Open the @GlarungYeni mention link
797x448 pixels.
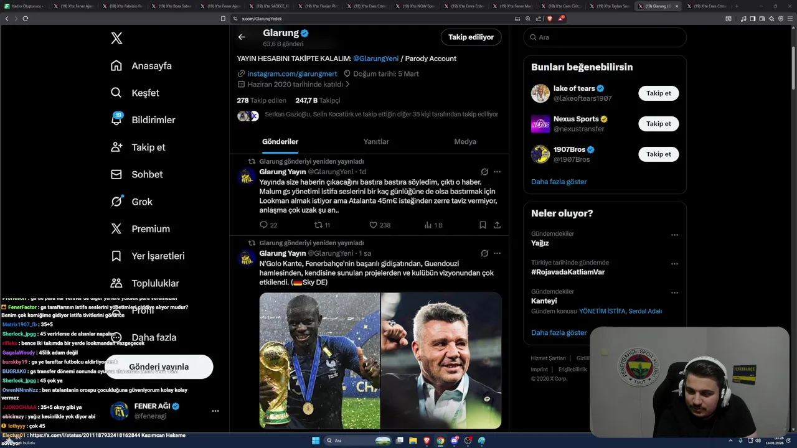click(375, 58)
